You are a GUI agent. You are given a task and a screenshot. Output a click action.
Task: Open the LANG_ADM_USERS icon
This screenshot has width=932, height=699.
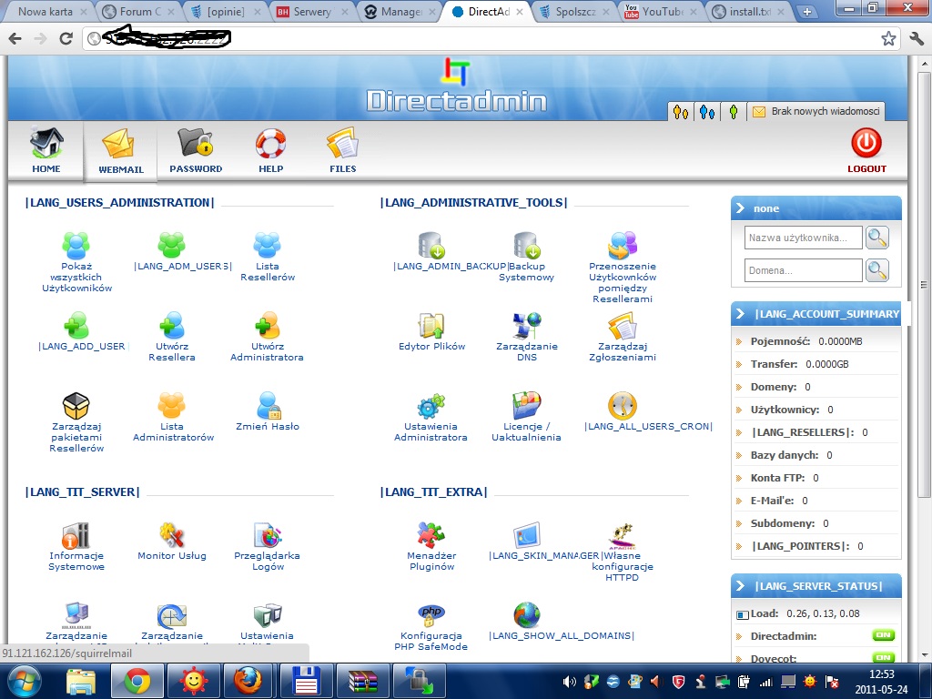tap(172, 245)
